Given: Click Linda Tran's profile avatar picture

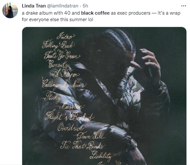Looking at the screenshot, I should [x=10, y=10].
